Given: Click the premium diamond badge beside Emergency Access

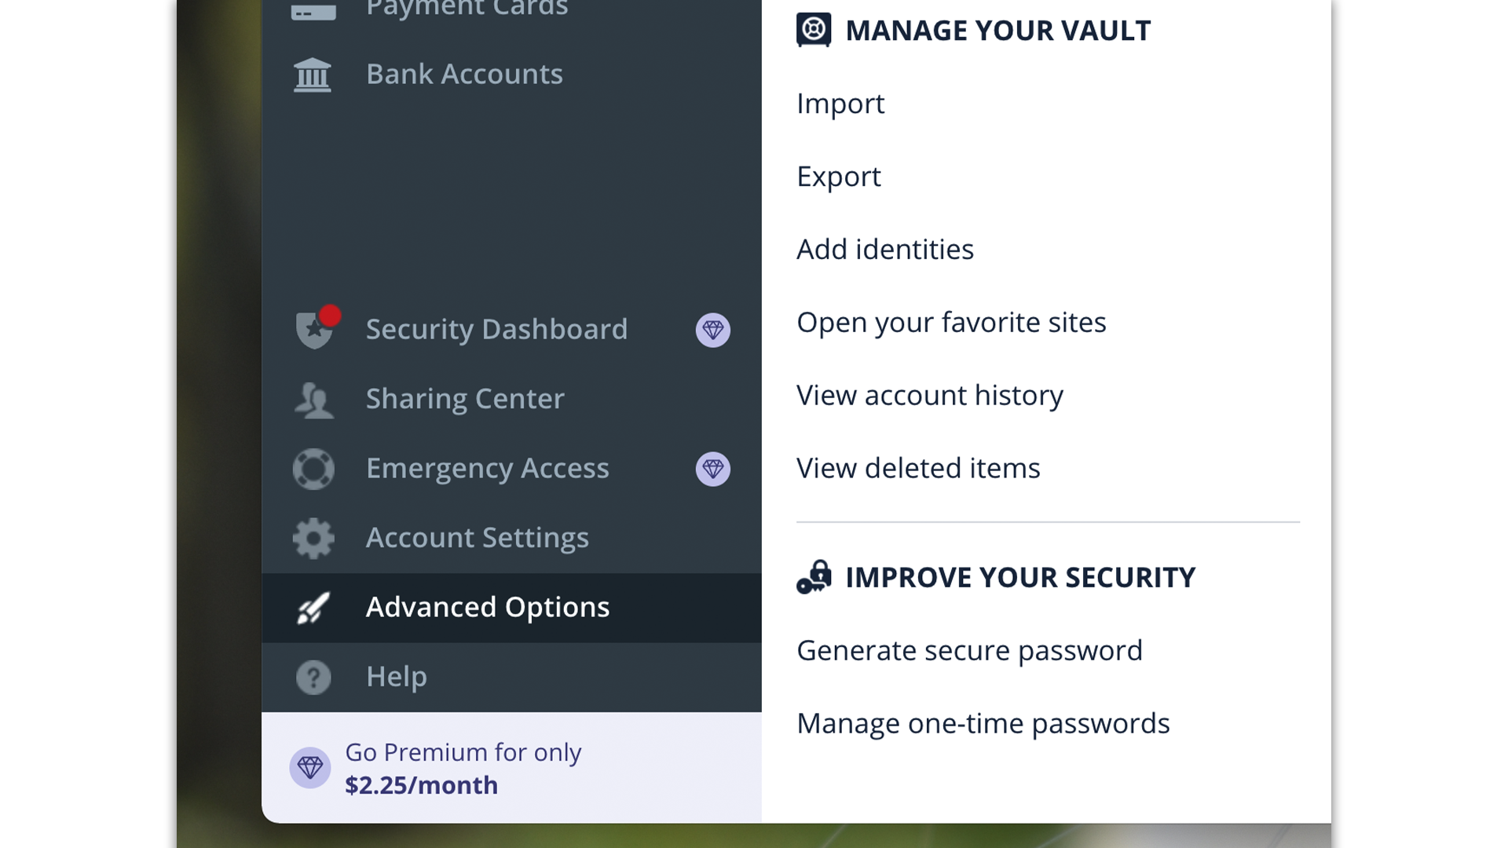Looking at the screenshot, I should pyautogui.click(x=713, y=469).
